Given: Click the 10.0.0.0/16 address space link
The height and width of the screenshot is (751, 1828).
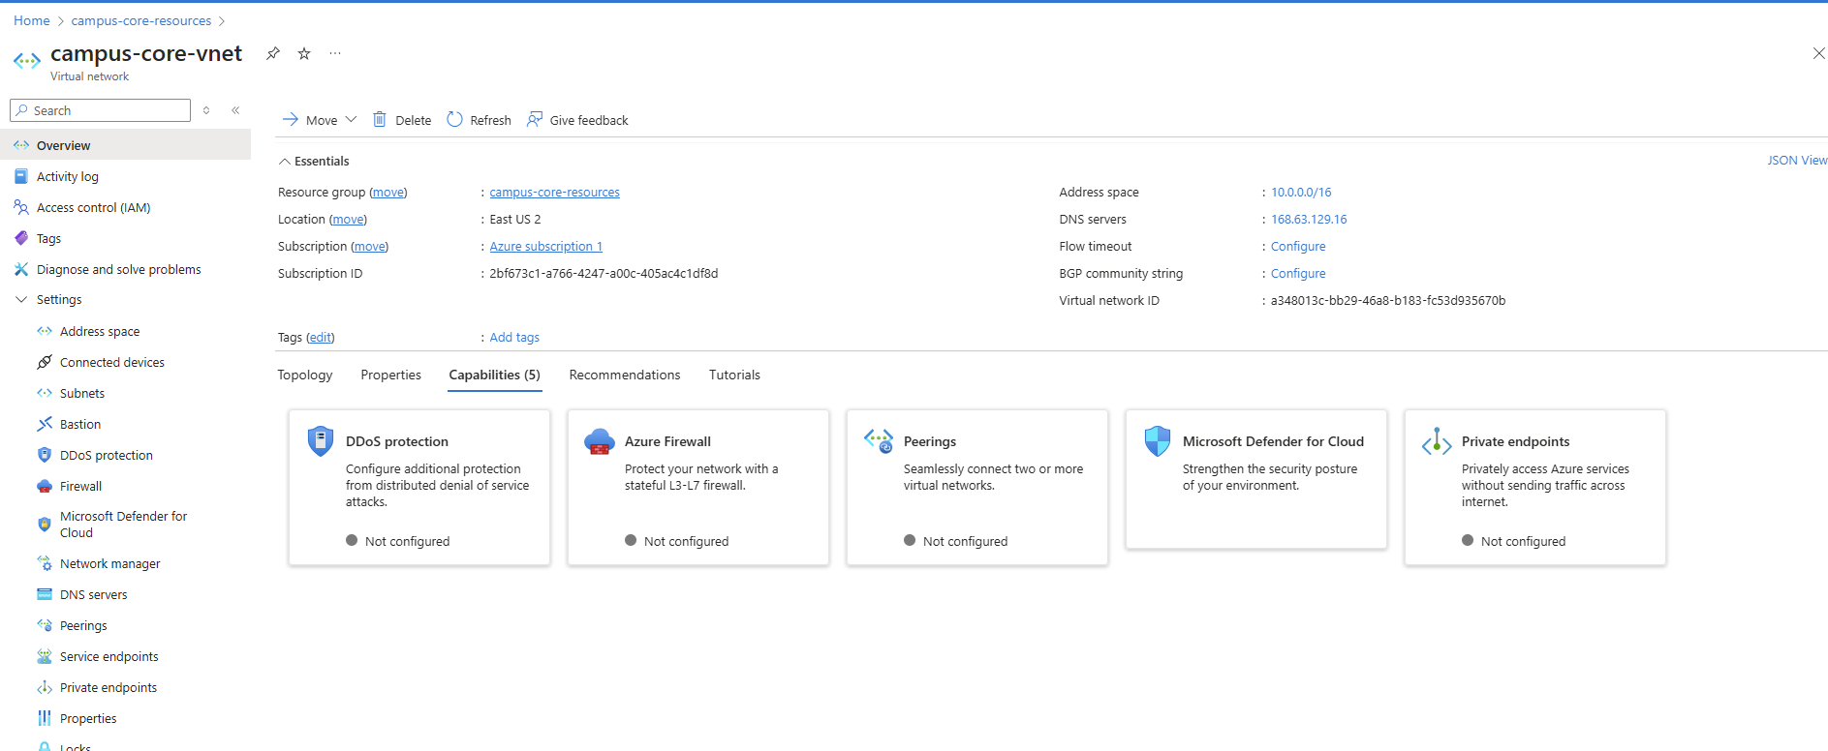Looking at the screenshot, I should (x=1301, y=193).
